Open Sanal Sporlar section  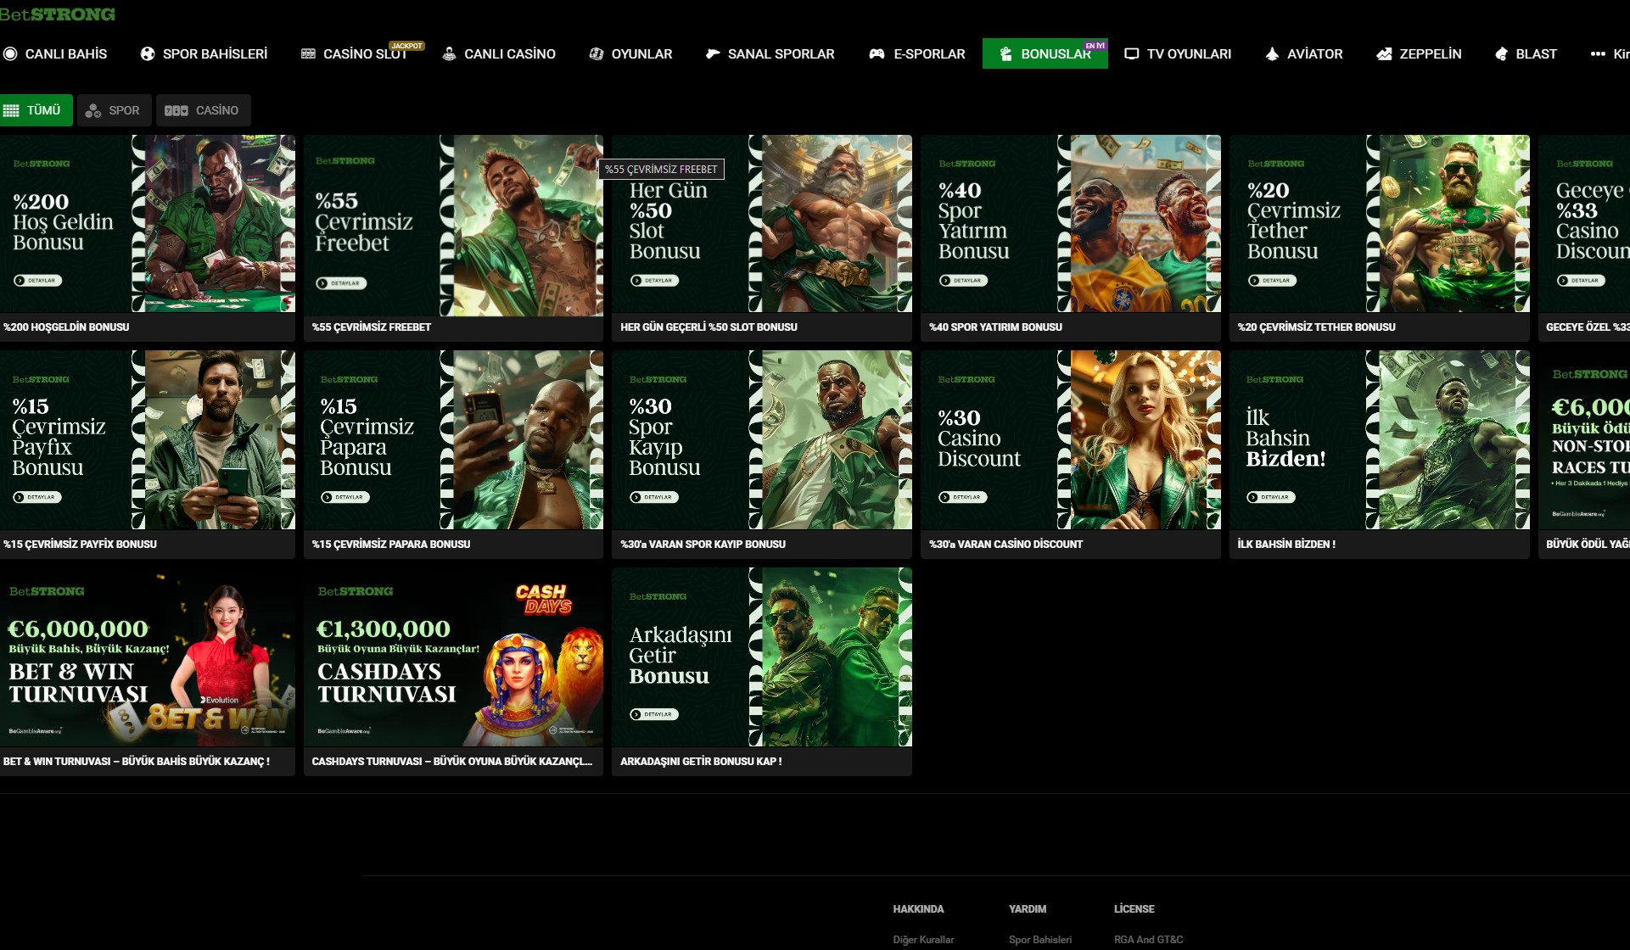click(770, 53)
